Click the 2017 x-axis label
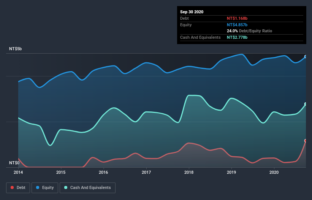The width and height of the screenshot is (312, 200). (146, 172)
